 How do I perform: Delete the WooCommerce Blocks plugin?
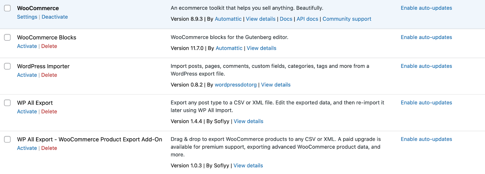49,46
